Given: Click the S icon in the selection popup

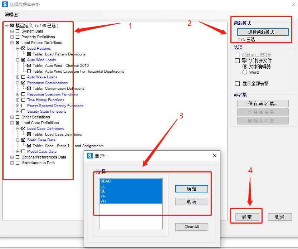Looking at the screenshot, I should click(x=90, y=156).
